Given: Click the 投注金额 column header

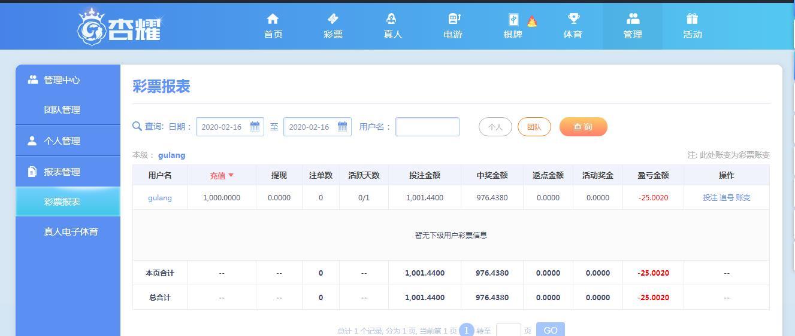Looking at the screenshot, I should point(425,175).
